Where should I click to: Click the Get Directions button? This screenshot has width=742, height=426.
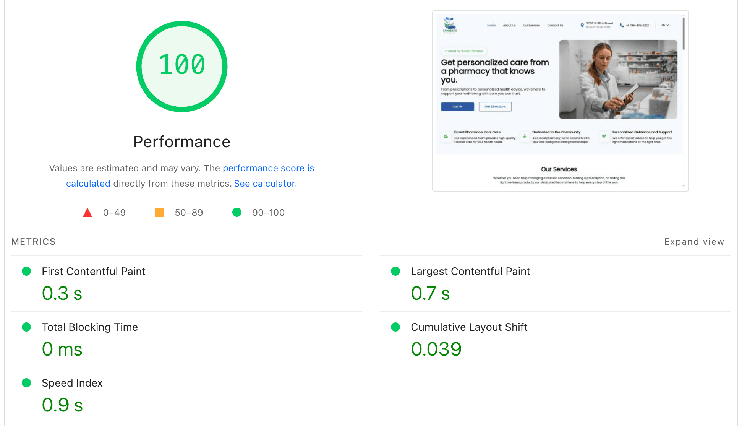(x=495, y=106)
